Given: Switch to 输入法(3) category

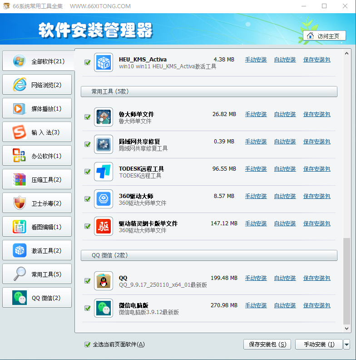Looking at the screenshot, I should [x=37, y=132].
